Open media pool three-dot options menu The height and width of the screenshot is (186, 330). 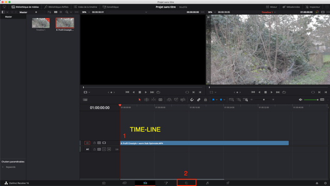point(77,12)
